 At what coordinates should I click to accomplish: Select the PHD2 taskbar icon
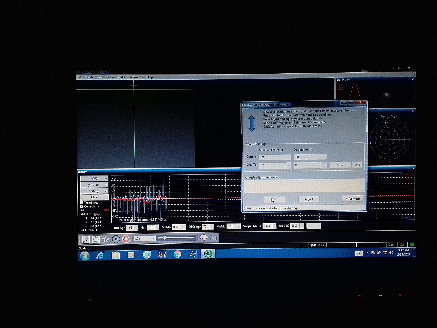pos(208,254)
